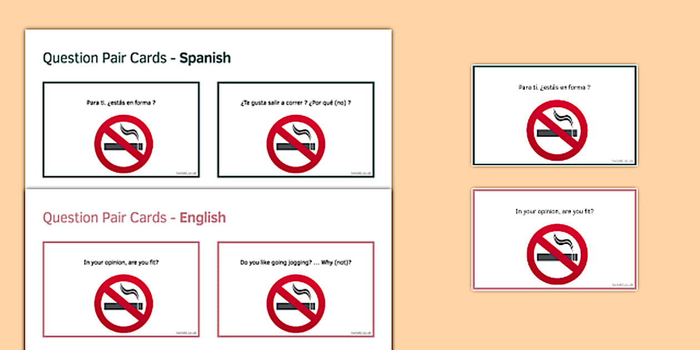
Task: Click the text "¿Te gusta salir a correr? ¿Por qué (no)?"
Action: tap(296, 102)
